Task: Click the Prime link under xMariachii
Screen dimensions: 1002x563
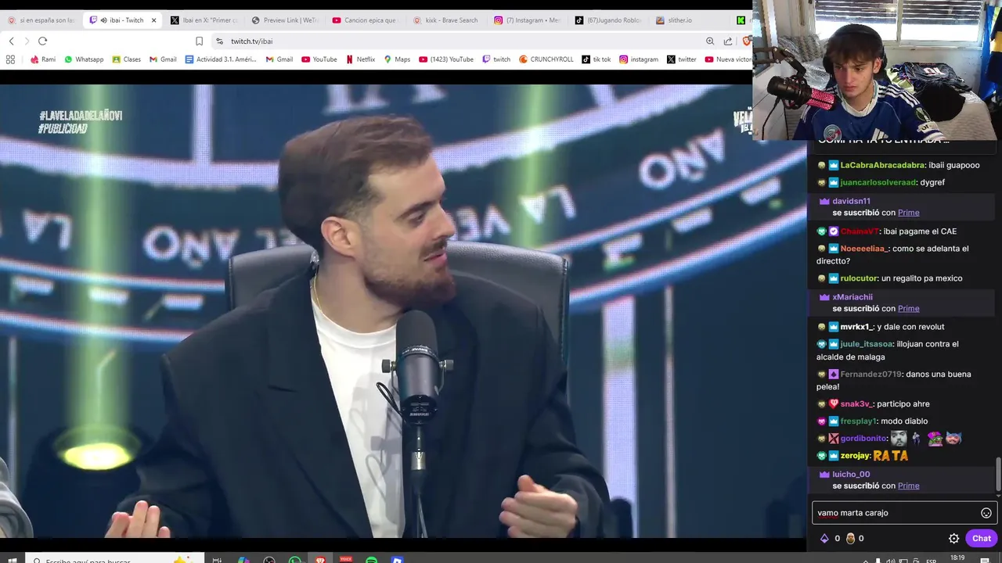Action: point(908,308)
